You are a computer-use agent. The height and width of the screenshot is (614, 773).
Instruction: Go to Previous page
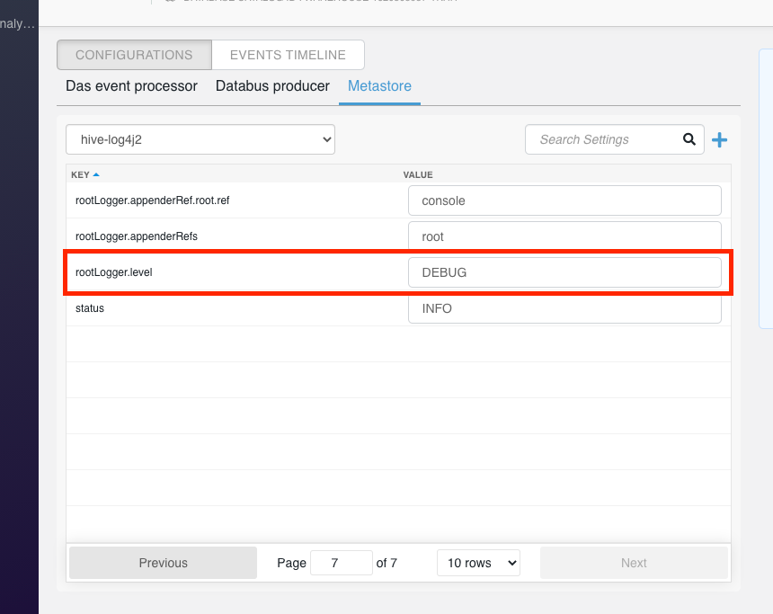(x=164, y=563)
